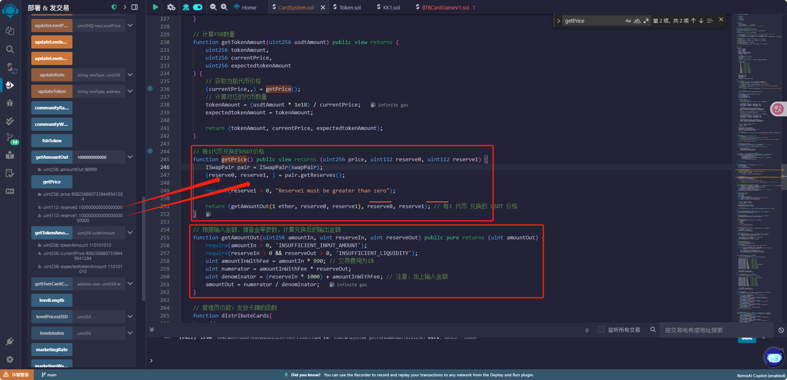Toggle Match Whole Word in find widget

[x=637, y=21]
